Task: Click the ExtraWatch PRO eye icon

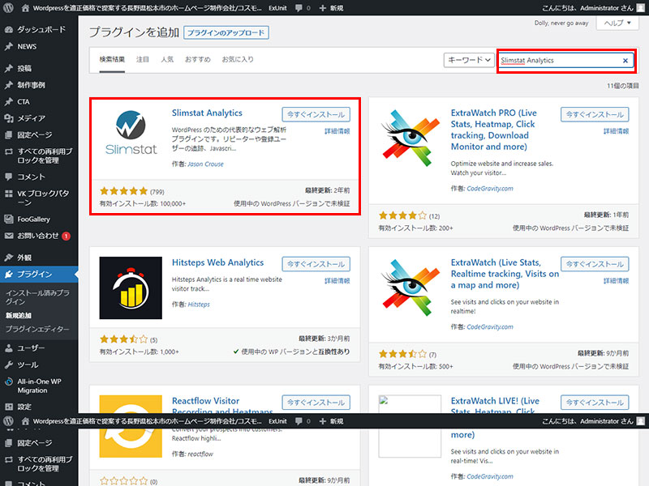Action: [x=409, y=140]
